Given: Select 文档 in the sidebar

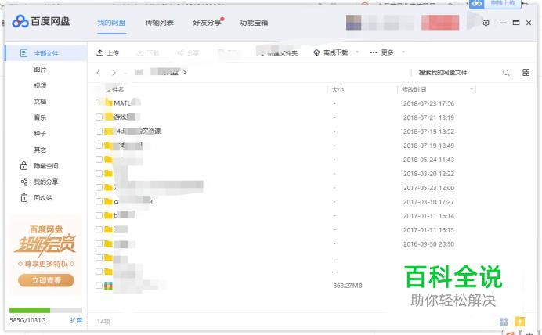Looking at the screenshot, I should (x=40, y=102).
